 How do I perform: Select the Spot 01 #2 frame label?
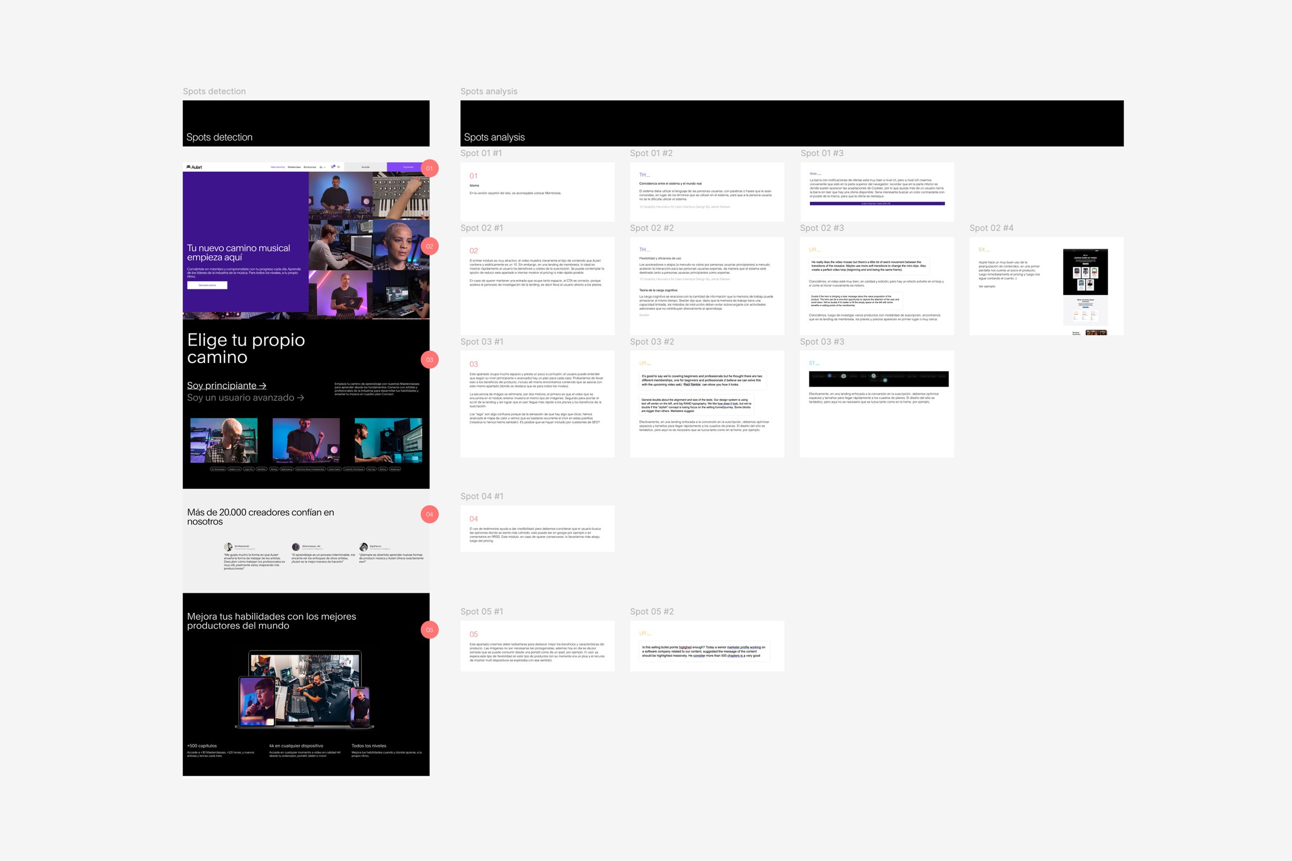[652, 153]
